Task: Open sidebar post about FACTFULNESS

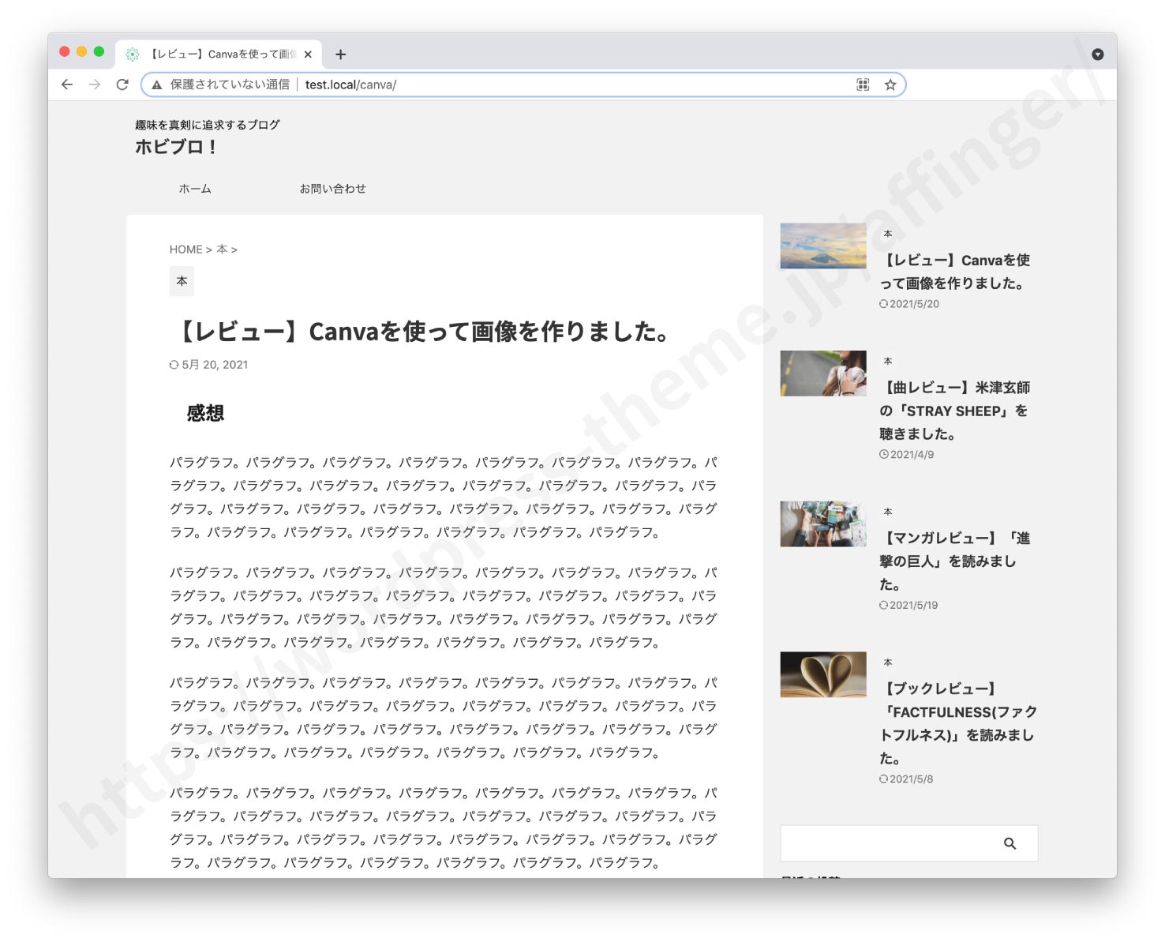Action: pyautogui.click(x=958, y=723)
